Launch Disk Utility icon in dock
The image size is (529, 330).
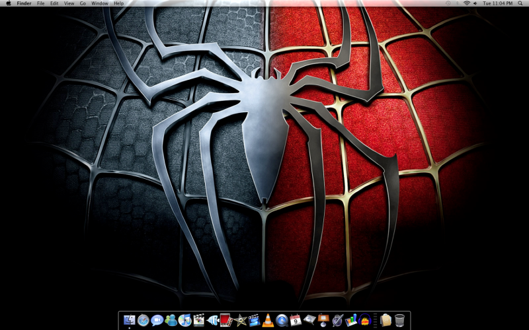coord(309,320)
